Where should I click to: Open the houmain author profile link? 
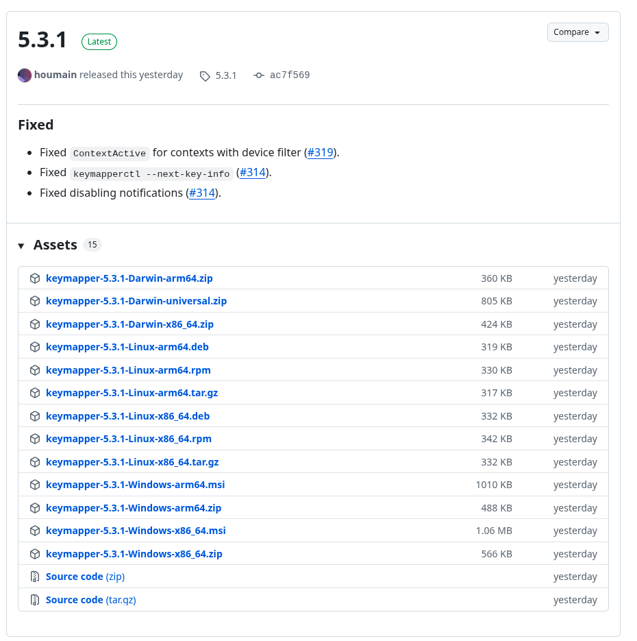(55, 75)
